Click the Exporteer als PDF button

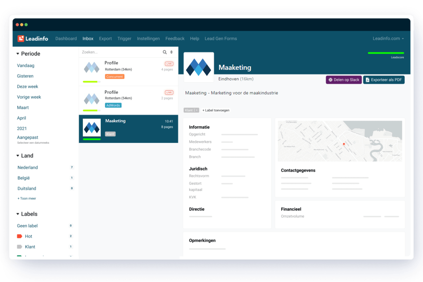point(384,80)
